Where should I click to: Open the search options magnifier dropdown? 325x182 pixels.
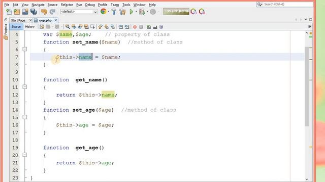(x=259, y=4)
